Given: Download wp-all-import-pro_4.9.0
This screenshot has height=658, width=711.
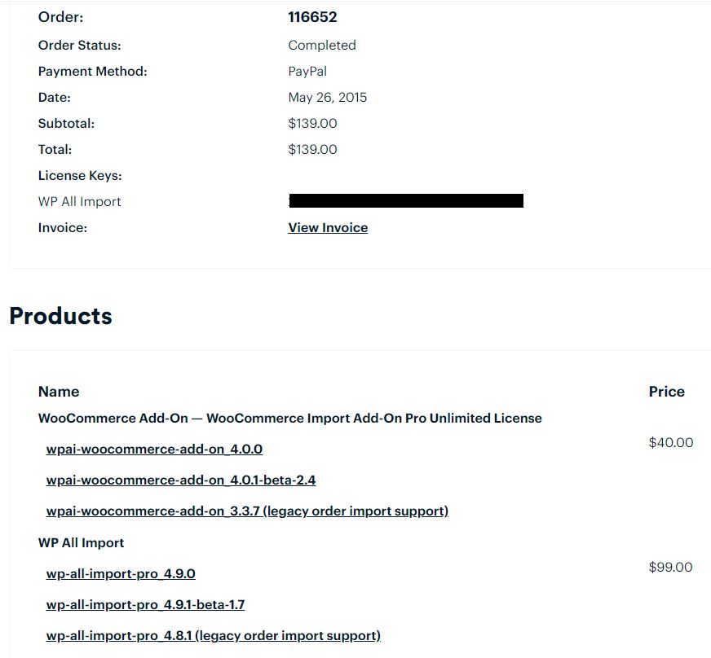Looking at the screenshot, I should pos(121,574).
